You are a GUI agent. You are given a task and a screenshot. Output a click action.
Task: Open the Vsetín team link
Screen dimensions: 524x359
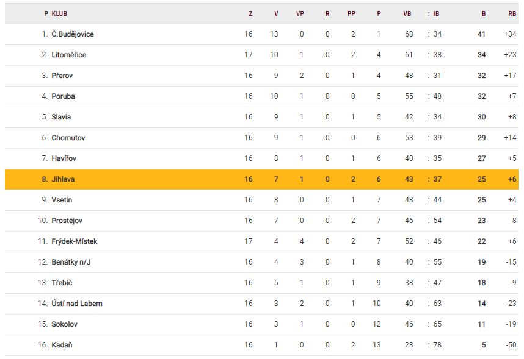coord(63,200)
